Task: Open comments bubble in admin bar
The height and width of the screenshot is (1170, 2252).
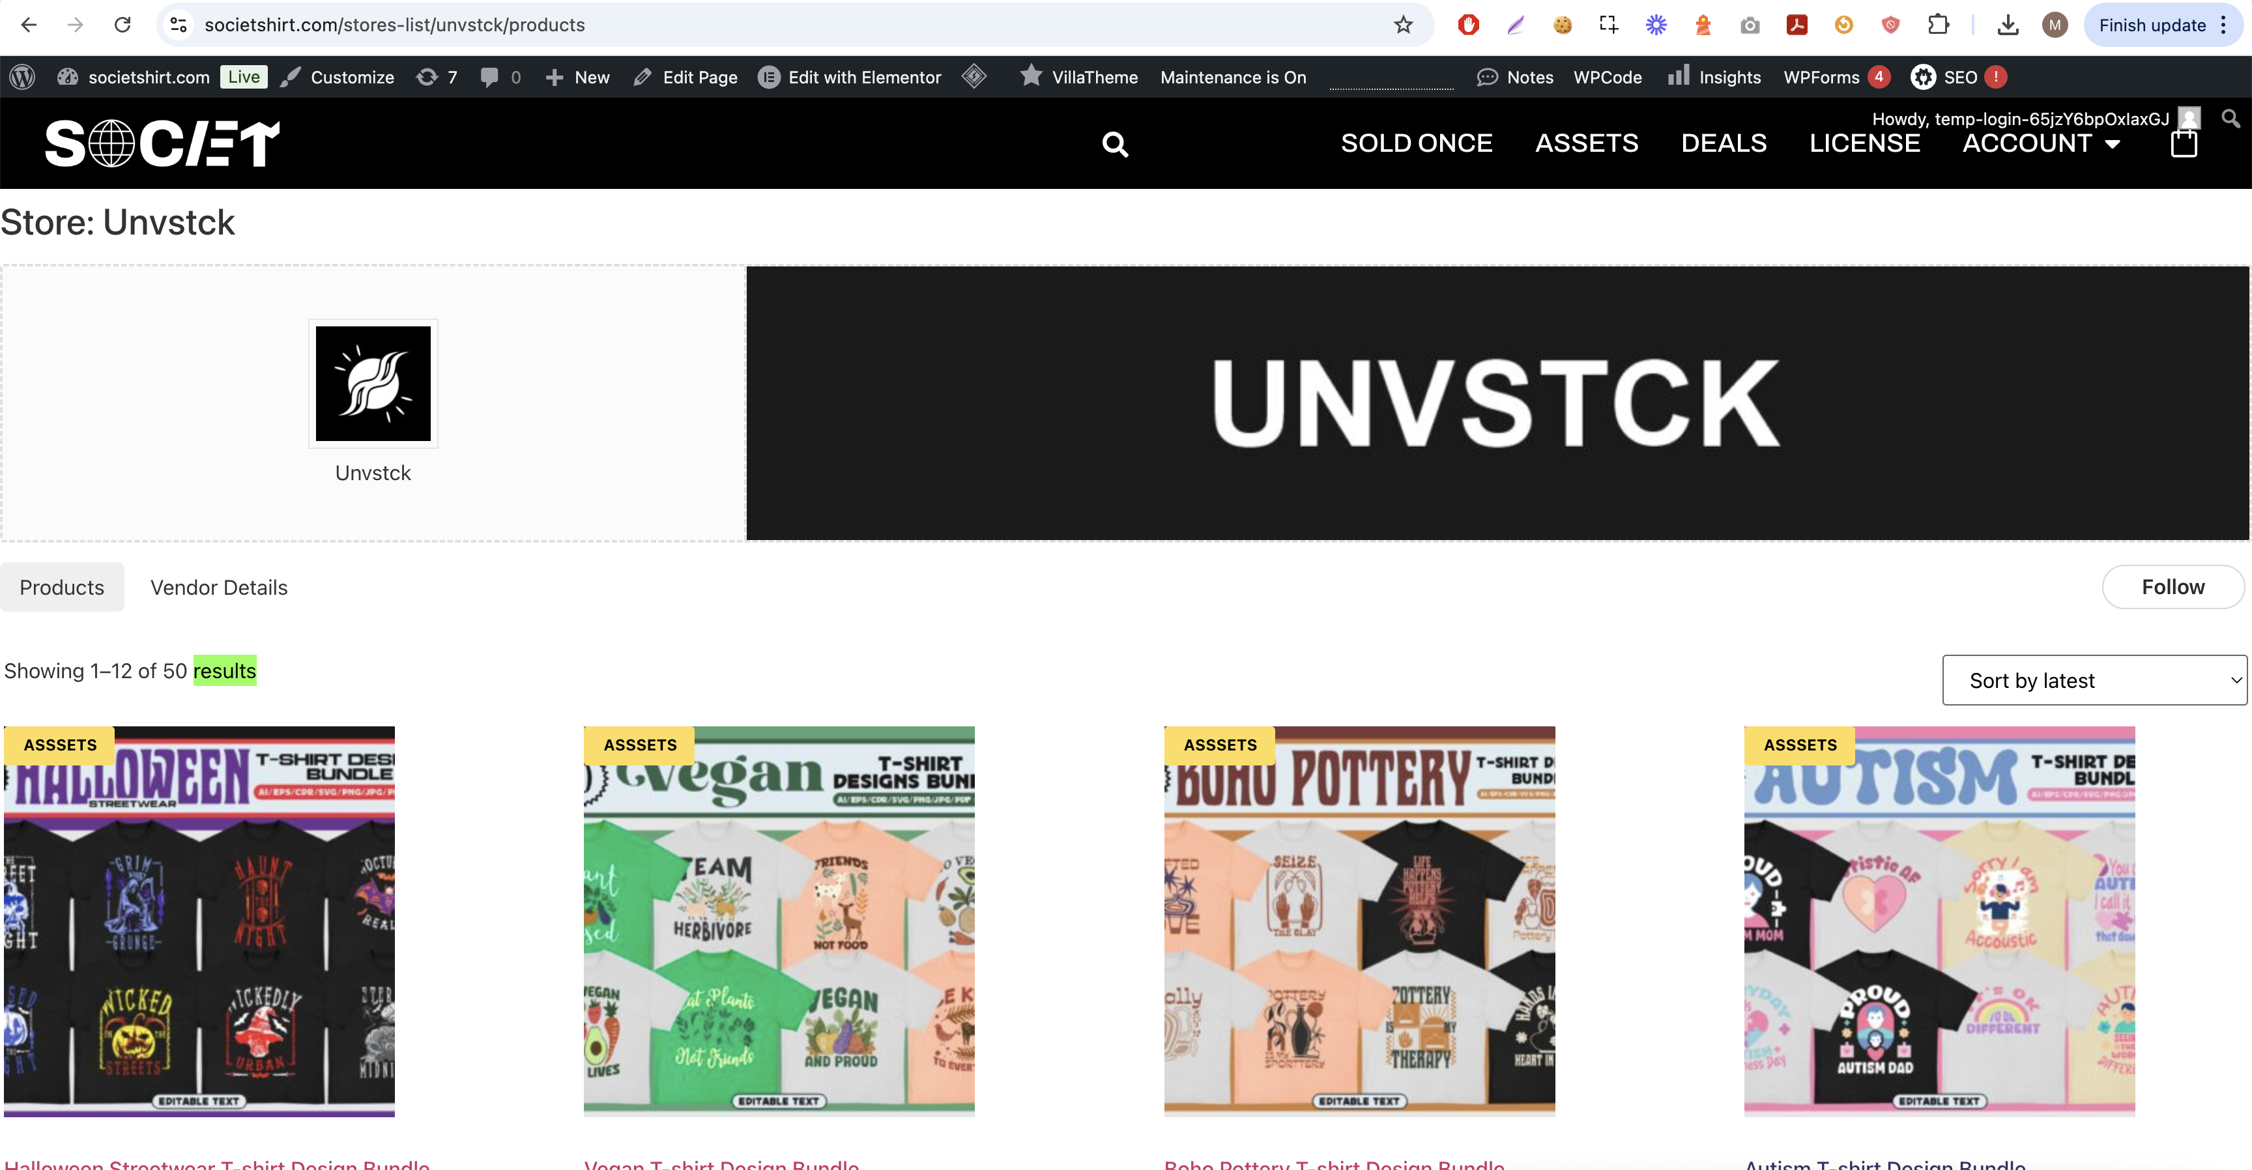Action: tap(501, 77)
